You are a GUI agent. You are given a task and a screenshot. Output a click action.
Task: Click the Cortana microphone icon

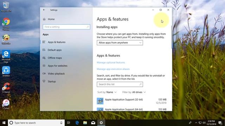61,123
